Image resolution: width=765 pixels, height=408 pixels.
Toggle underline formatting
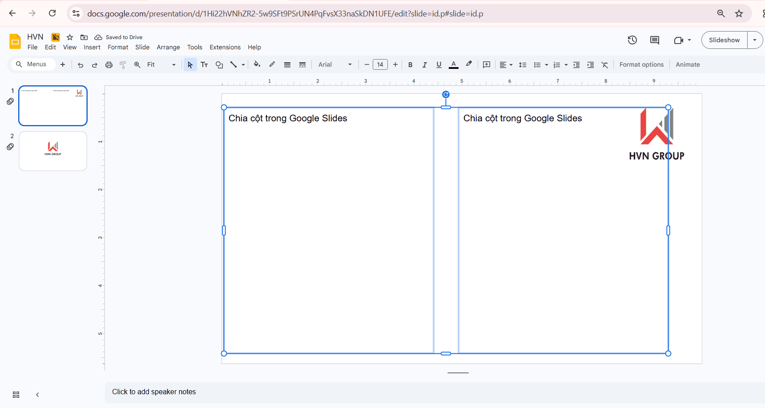click(439, 64)
